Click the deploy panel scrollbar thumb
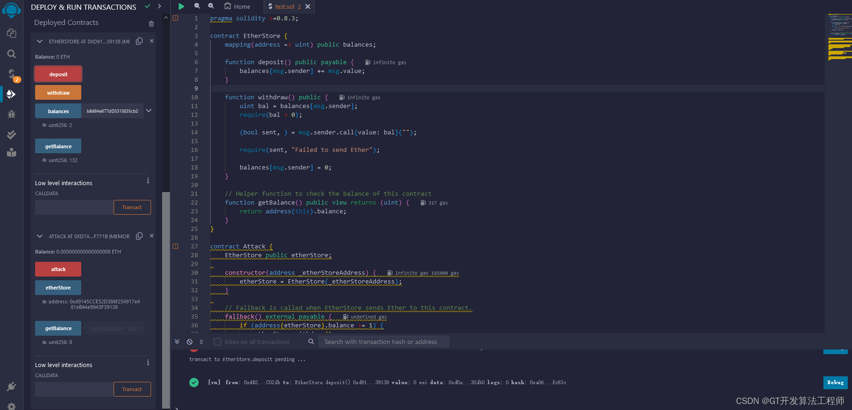The width and height of the screenshot is (852, 410). point(166,300)
